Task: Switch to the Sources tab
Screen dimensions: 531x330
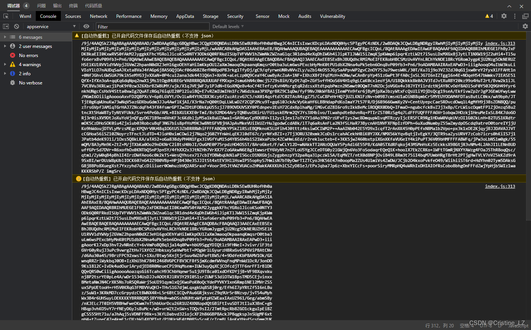Action: 73,16
